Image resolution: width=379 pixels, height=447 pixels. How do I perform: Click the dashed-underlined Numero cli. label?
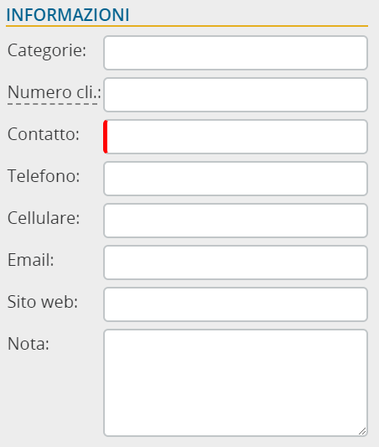click(55, 92)
